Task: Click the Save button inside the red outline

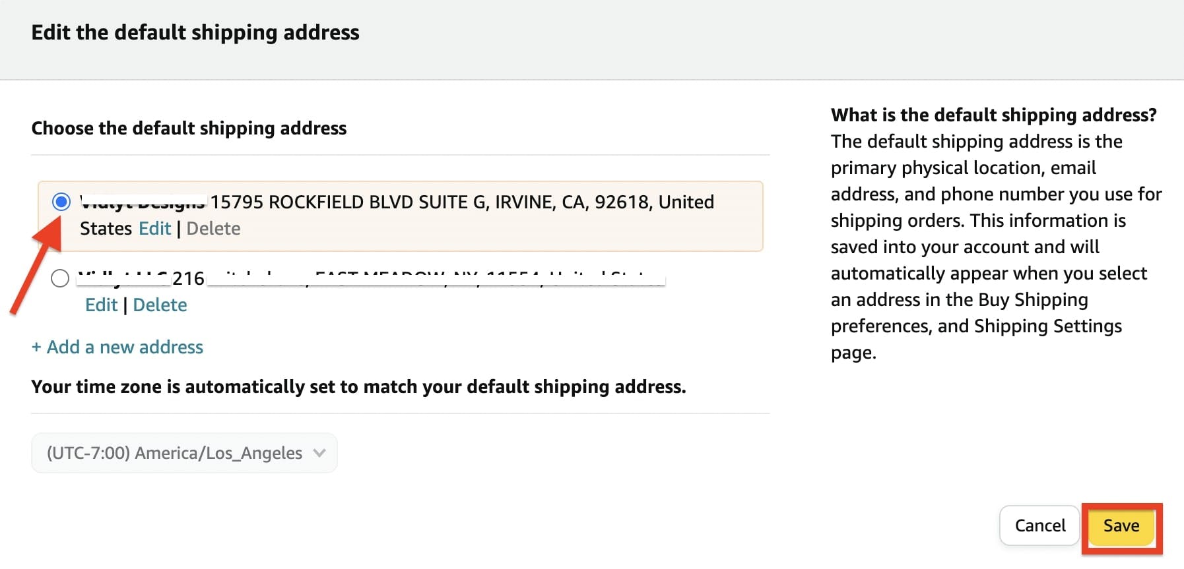Action: pos(1121,525)
